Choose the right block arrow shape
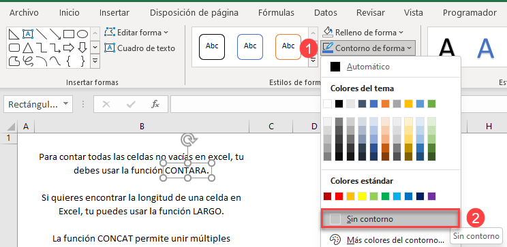 pos(69,48)
